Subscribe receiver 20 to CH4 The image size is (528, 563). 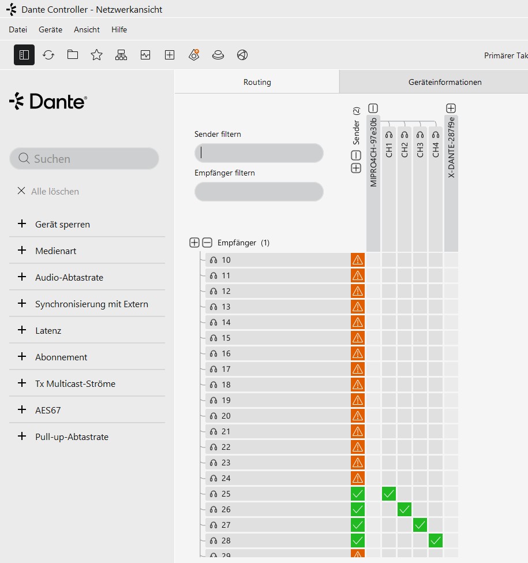click(x=436, y=416)
